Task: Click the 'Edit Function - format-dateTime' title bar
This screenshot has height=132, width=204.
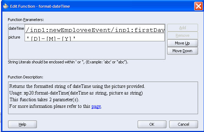Action: click(x=40, y=6)
